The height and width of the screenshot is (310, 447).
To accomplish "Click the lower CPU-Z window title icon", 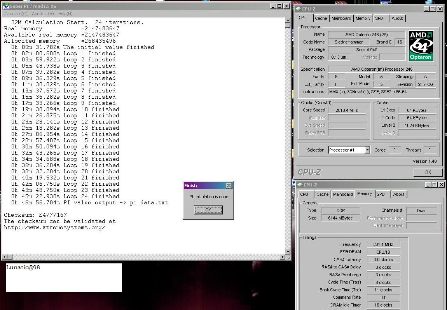I will coord(300,185).
